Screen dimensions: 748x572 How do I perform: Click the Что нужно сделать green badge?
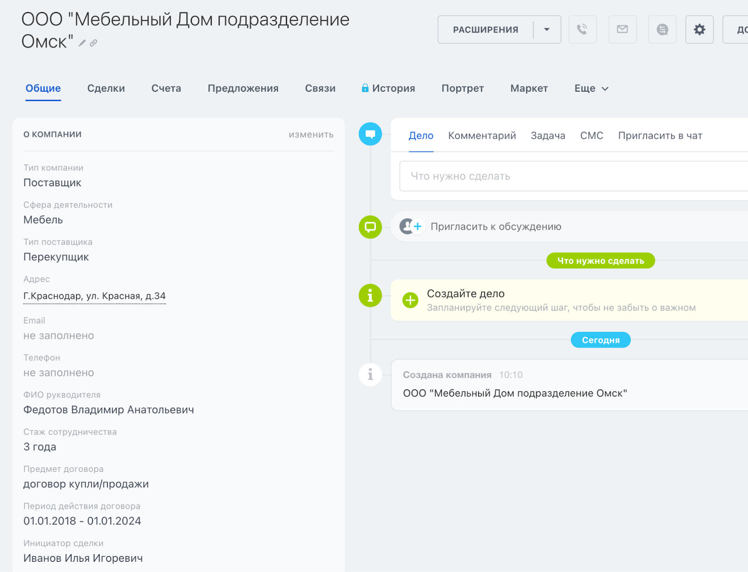point(601,261)
